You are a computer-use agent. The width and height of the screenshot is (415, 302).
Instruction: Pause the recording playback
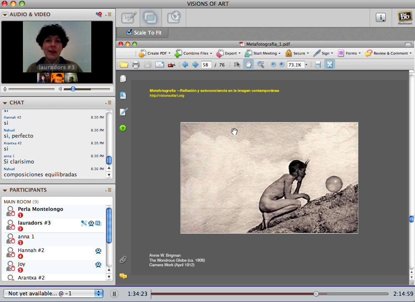114,294
